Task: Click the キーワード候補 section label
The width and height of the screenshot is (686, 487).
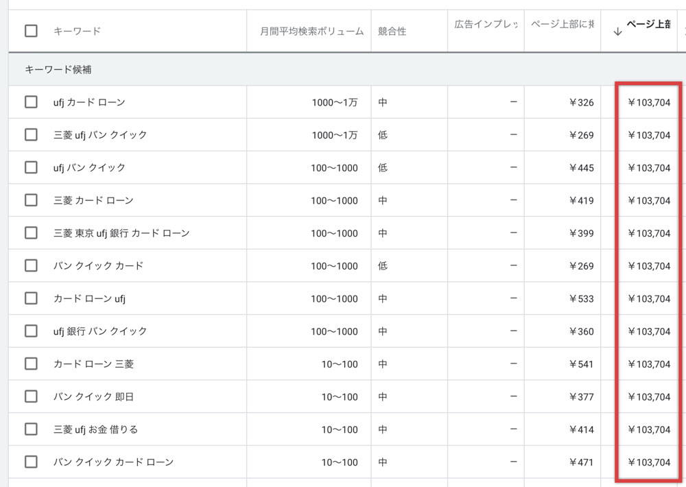Action: pyautogui.click(x=58, y=69)
